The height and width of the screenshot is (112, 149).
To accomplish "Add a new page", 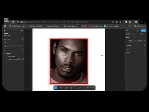I will (22, 43).
